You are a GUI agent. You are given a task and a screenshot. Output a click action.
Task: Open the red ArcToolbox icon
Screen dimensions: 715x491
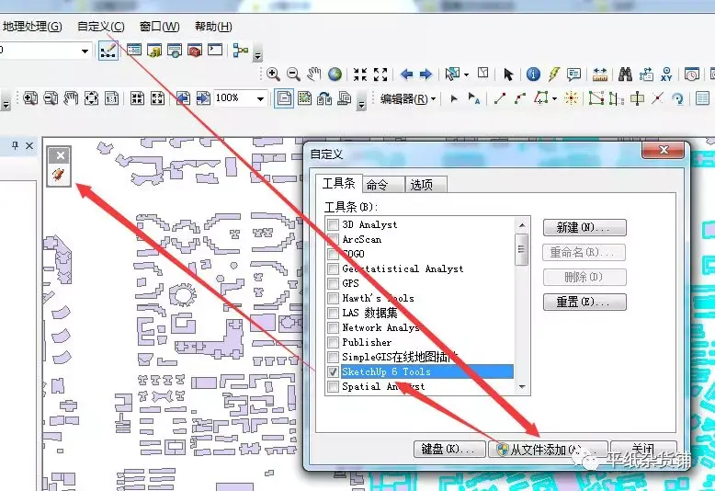click(195, 51)
